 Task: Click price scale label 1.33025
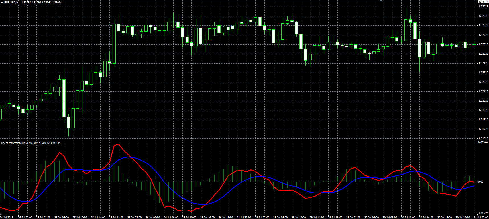tap(483, 7)
